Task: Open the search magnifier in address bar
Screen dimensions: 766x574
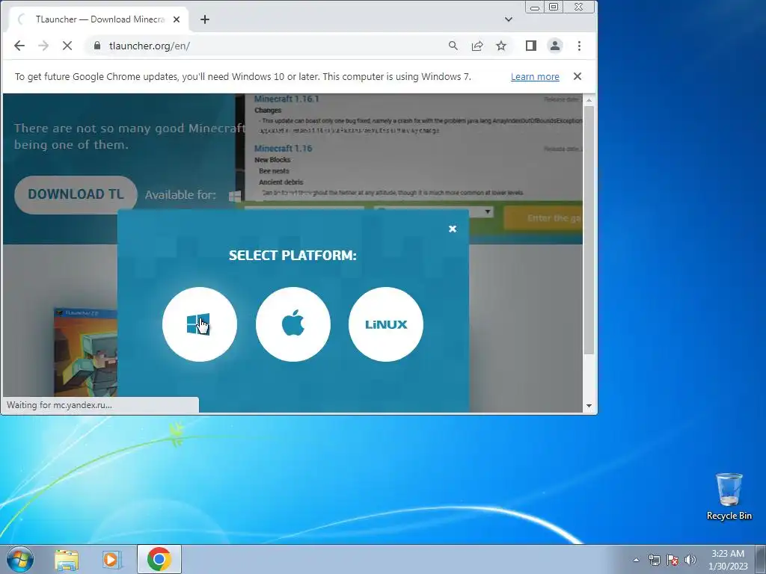Action: click(x=453, y=46)
